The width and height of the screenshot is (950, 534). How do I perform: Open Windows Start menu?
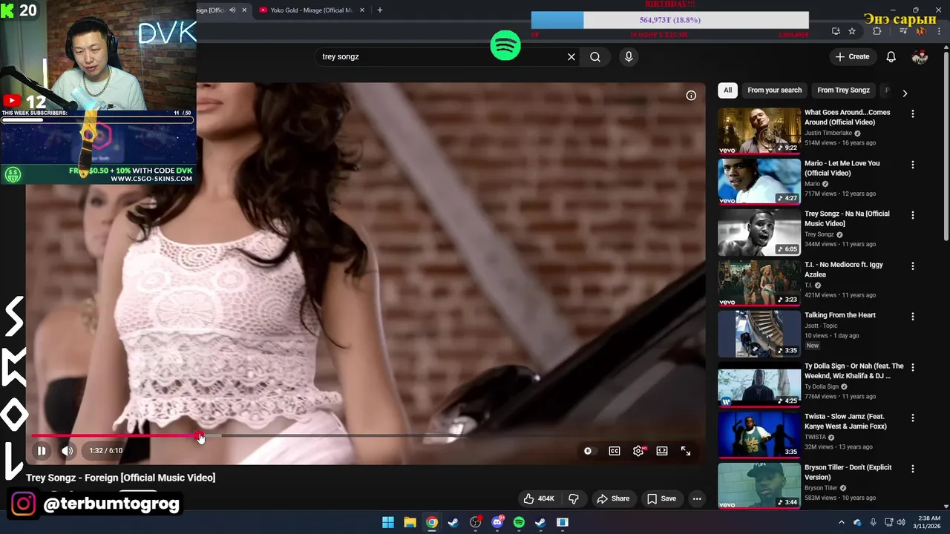[x=388, y=522]
